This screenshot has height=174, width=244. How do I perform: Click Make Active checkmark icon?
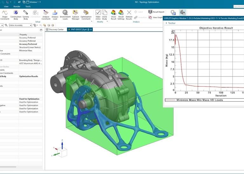(x=98, y=12)
